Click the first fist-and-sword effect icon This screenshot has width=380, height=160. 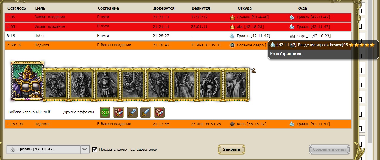pos(119,112)
